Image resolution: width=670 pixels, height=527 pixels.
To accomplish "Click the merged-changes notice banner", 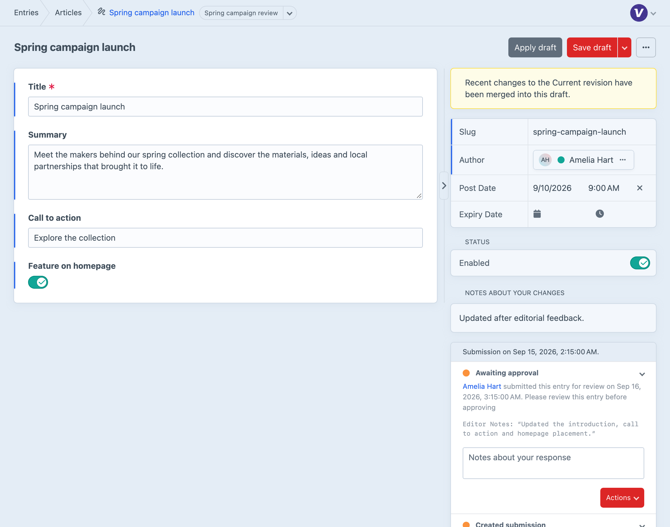I will point(553,88).
